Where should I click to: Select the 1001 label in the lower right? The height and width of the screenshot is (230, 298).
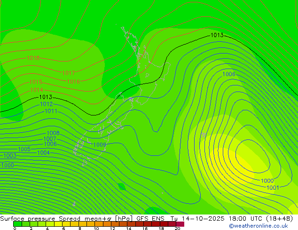pyautogui.click(x=273, y=188)
